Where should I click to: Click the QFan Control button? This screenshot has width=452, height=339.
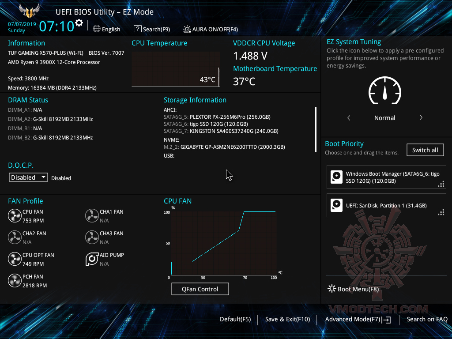coord(200,289)
